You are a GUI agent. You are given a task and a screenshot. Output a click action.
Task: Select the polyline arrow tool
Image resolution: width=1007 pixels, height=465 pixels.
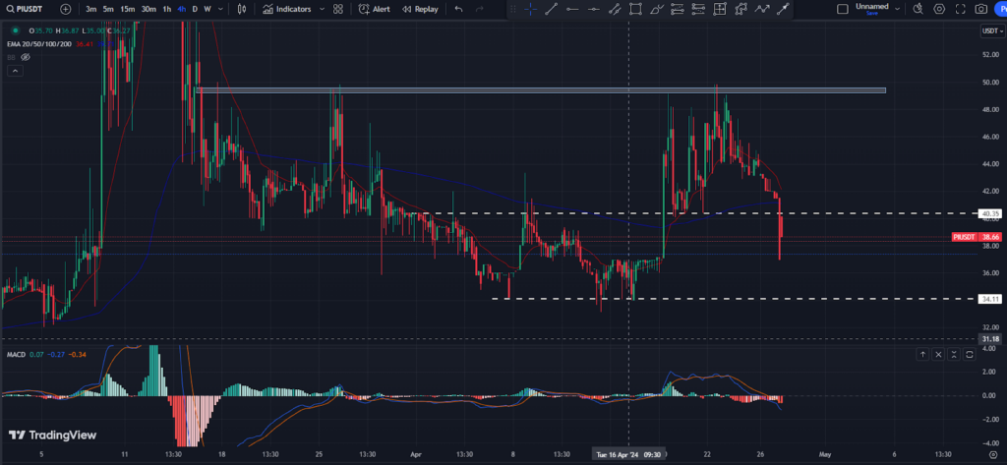pos(762,9)
